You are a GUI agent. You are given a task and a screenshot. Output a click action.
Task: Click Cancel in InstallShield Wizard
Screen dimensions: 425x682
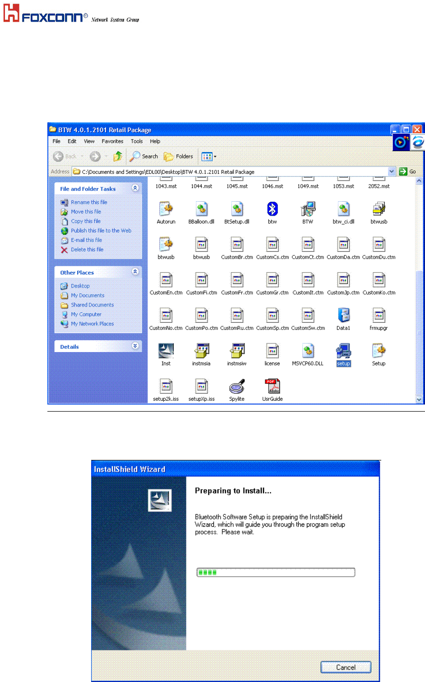[346, 667]
